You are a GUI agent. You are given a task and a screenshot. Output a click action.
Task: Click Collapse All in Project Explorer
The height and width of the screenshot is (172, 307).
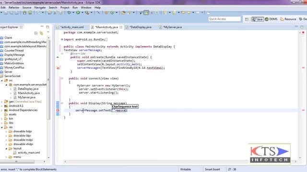(36, 33)
